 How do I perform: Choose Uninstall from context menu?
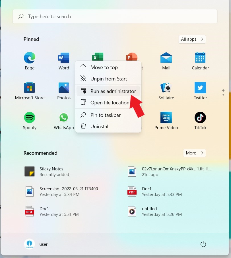point(108,126)
